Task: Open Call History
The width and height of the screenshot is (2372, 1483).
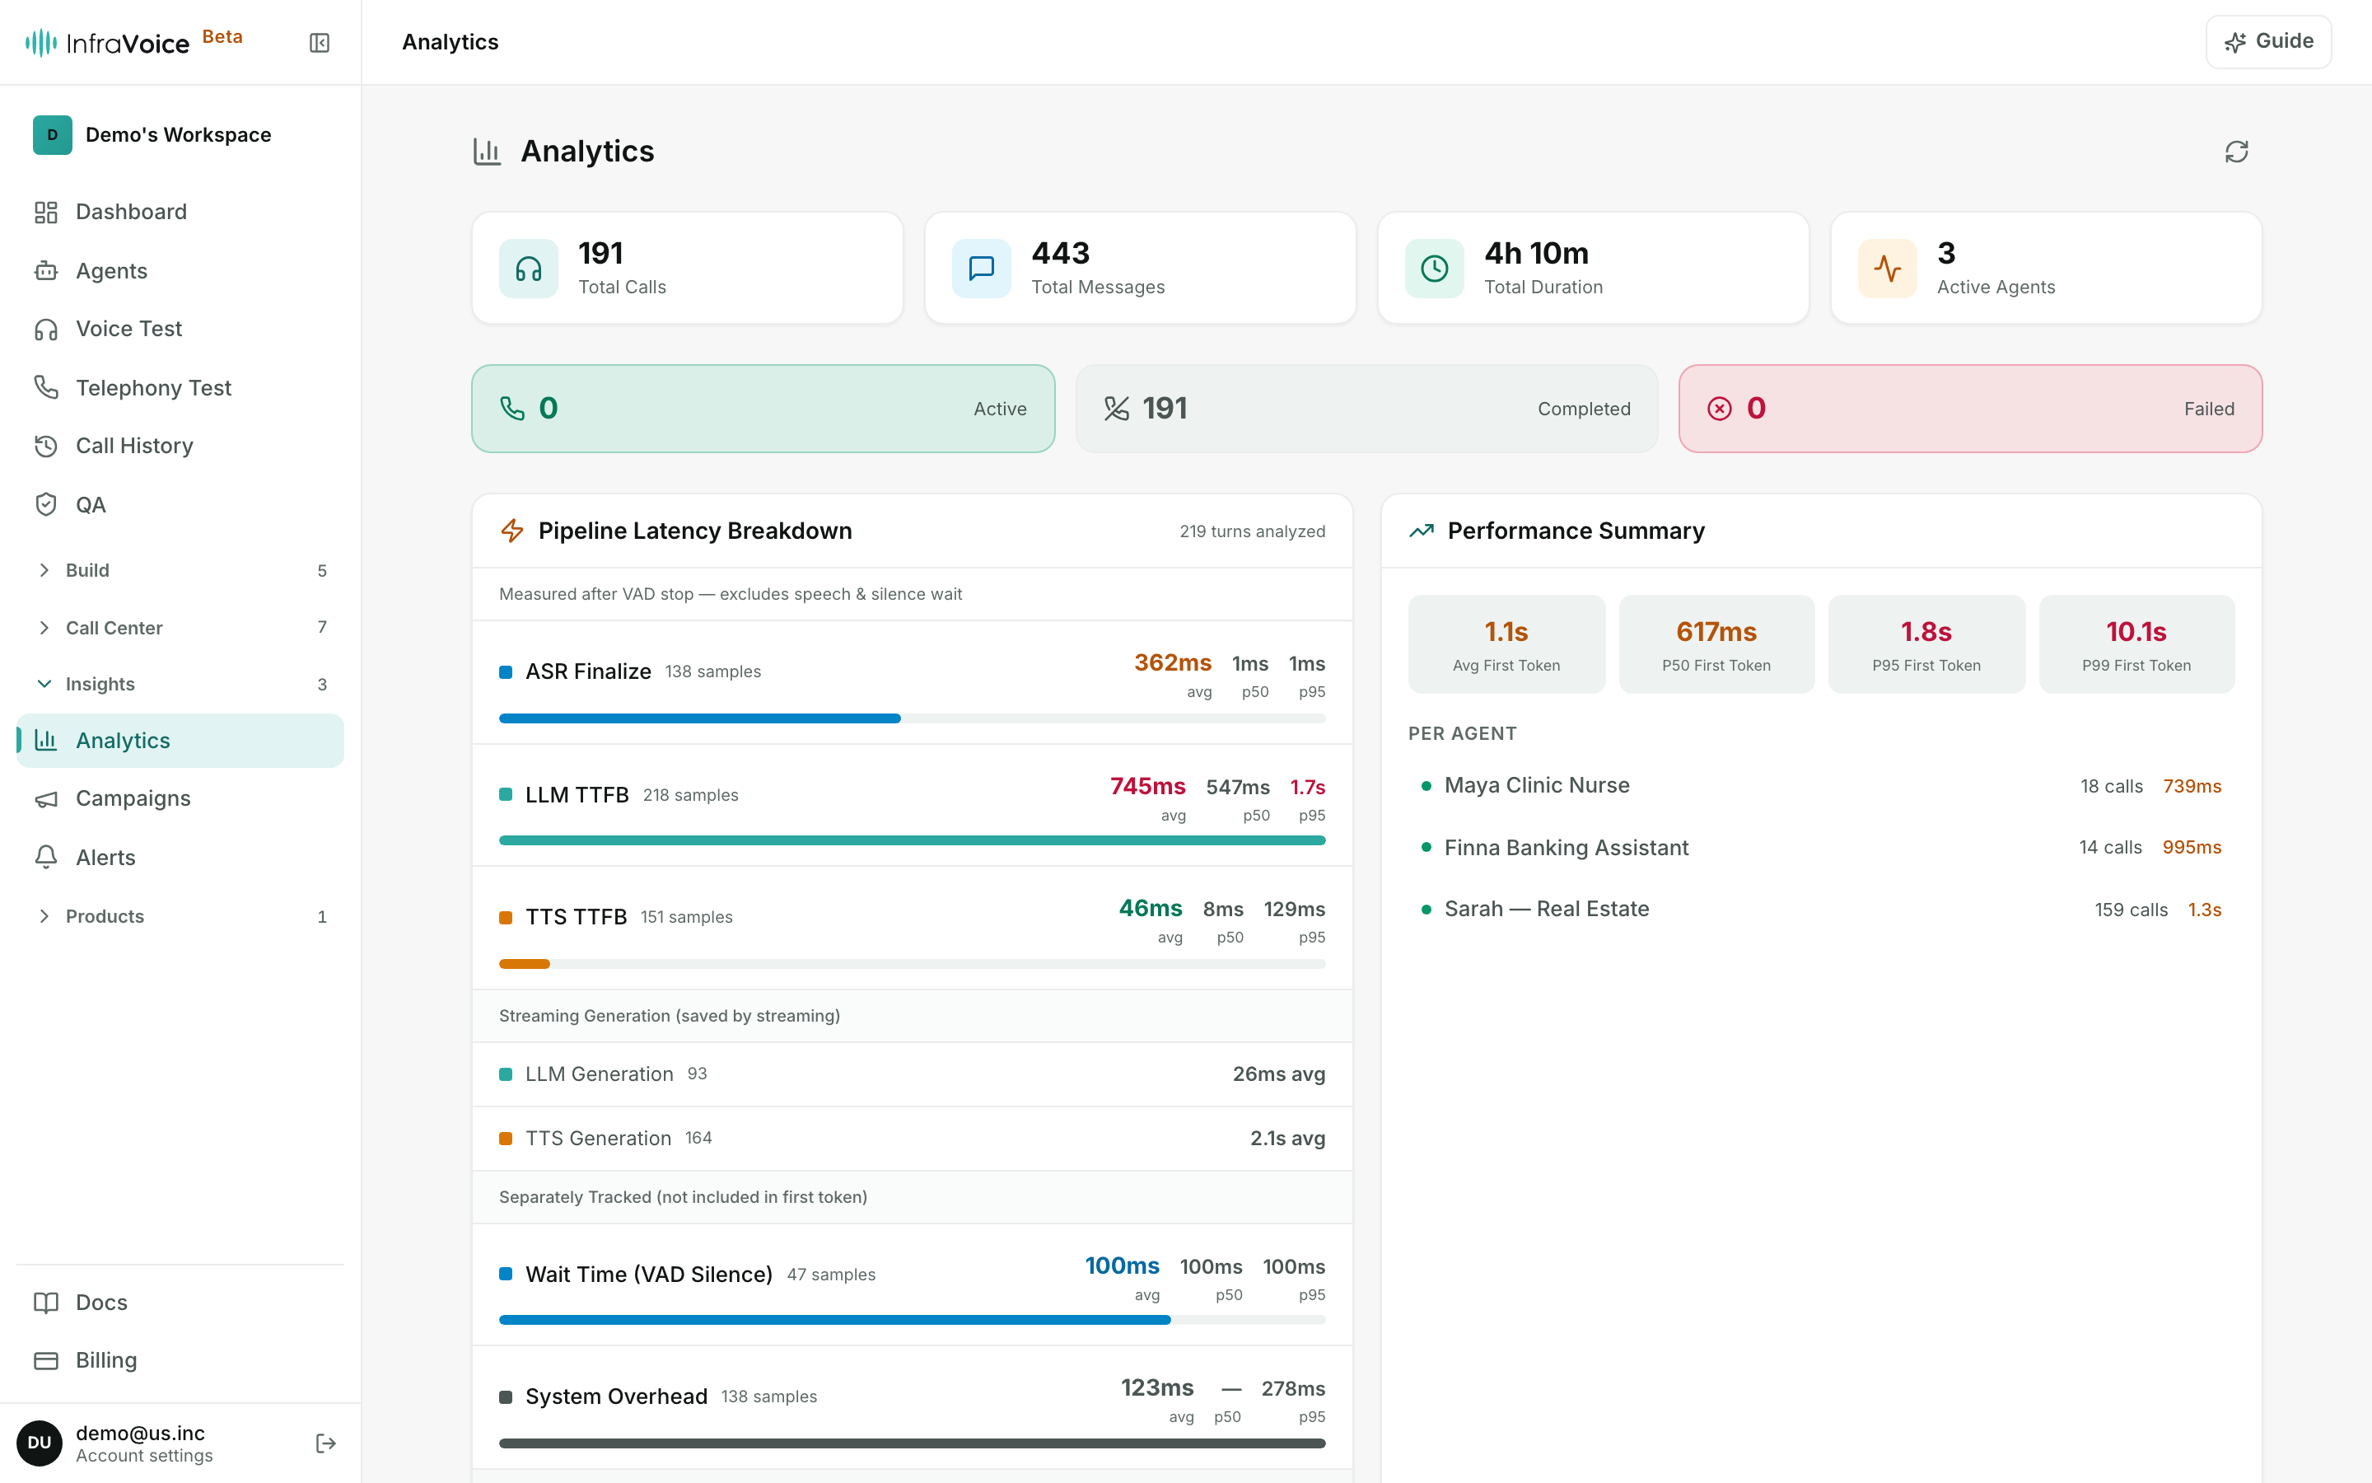Action: pos(180,445)
